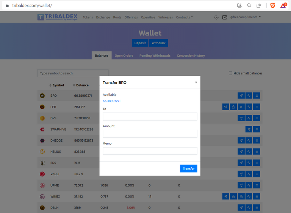
Task: Focus the To recipient field
Action: pos(150,116)
